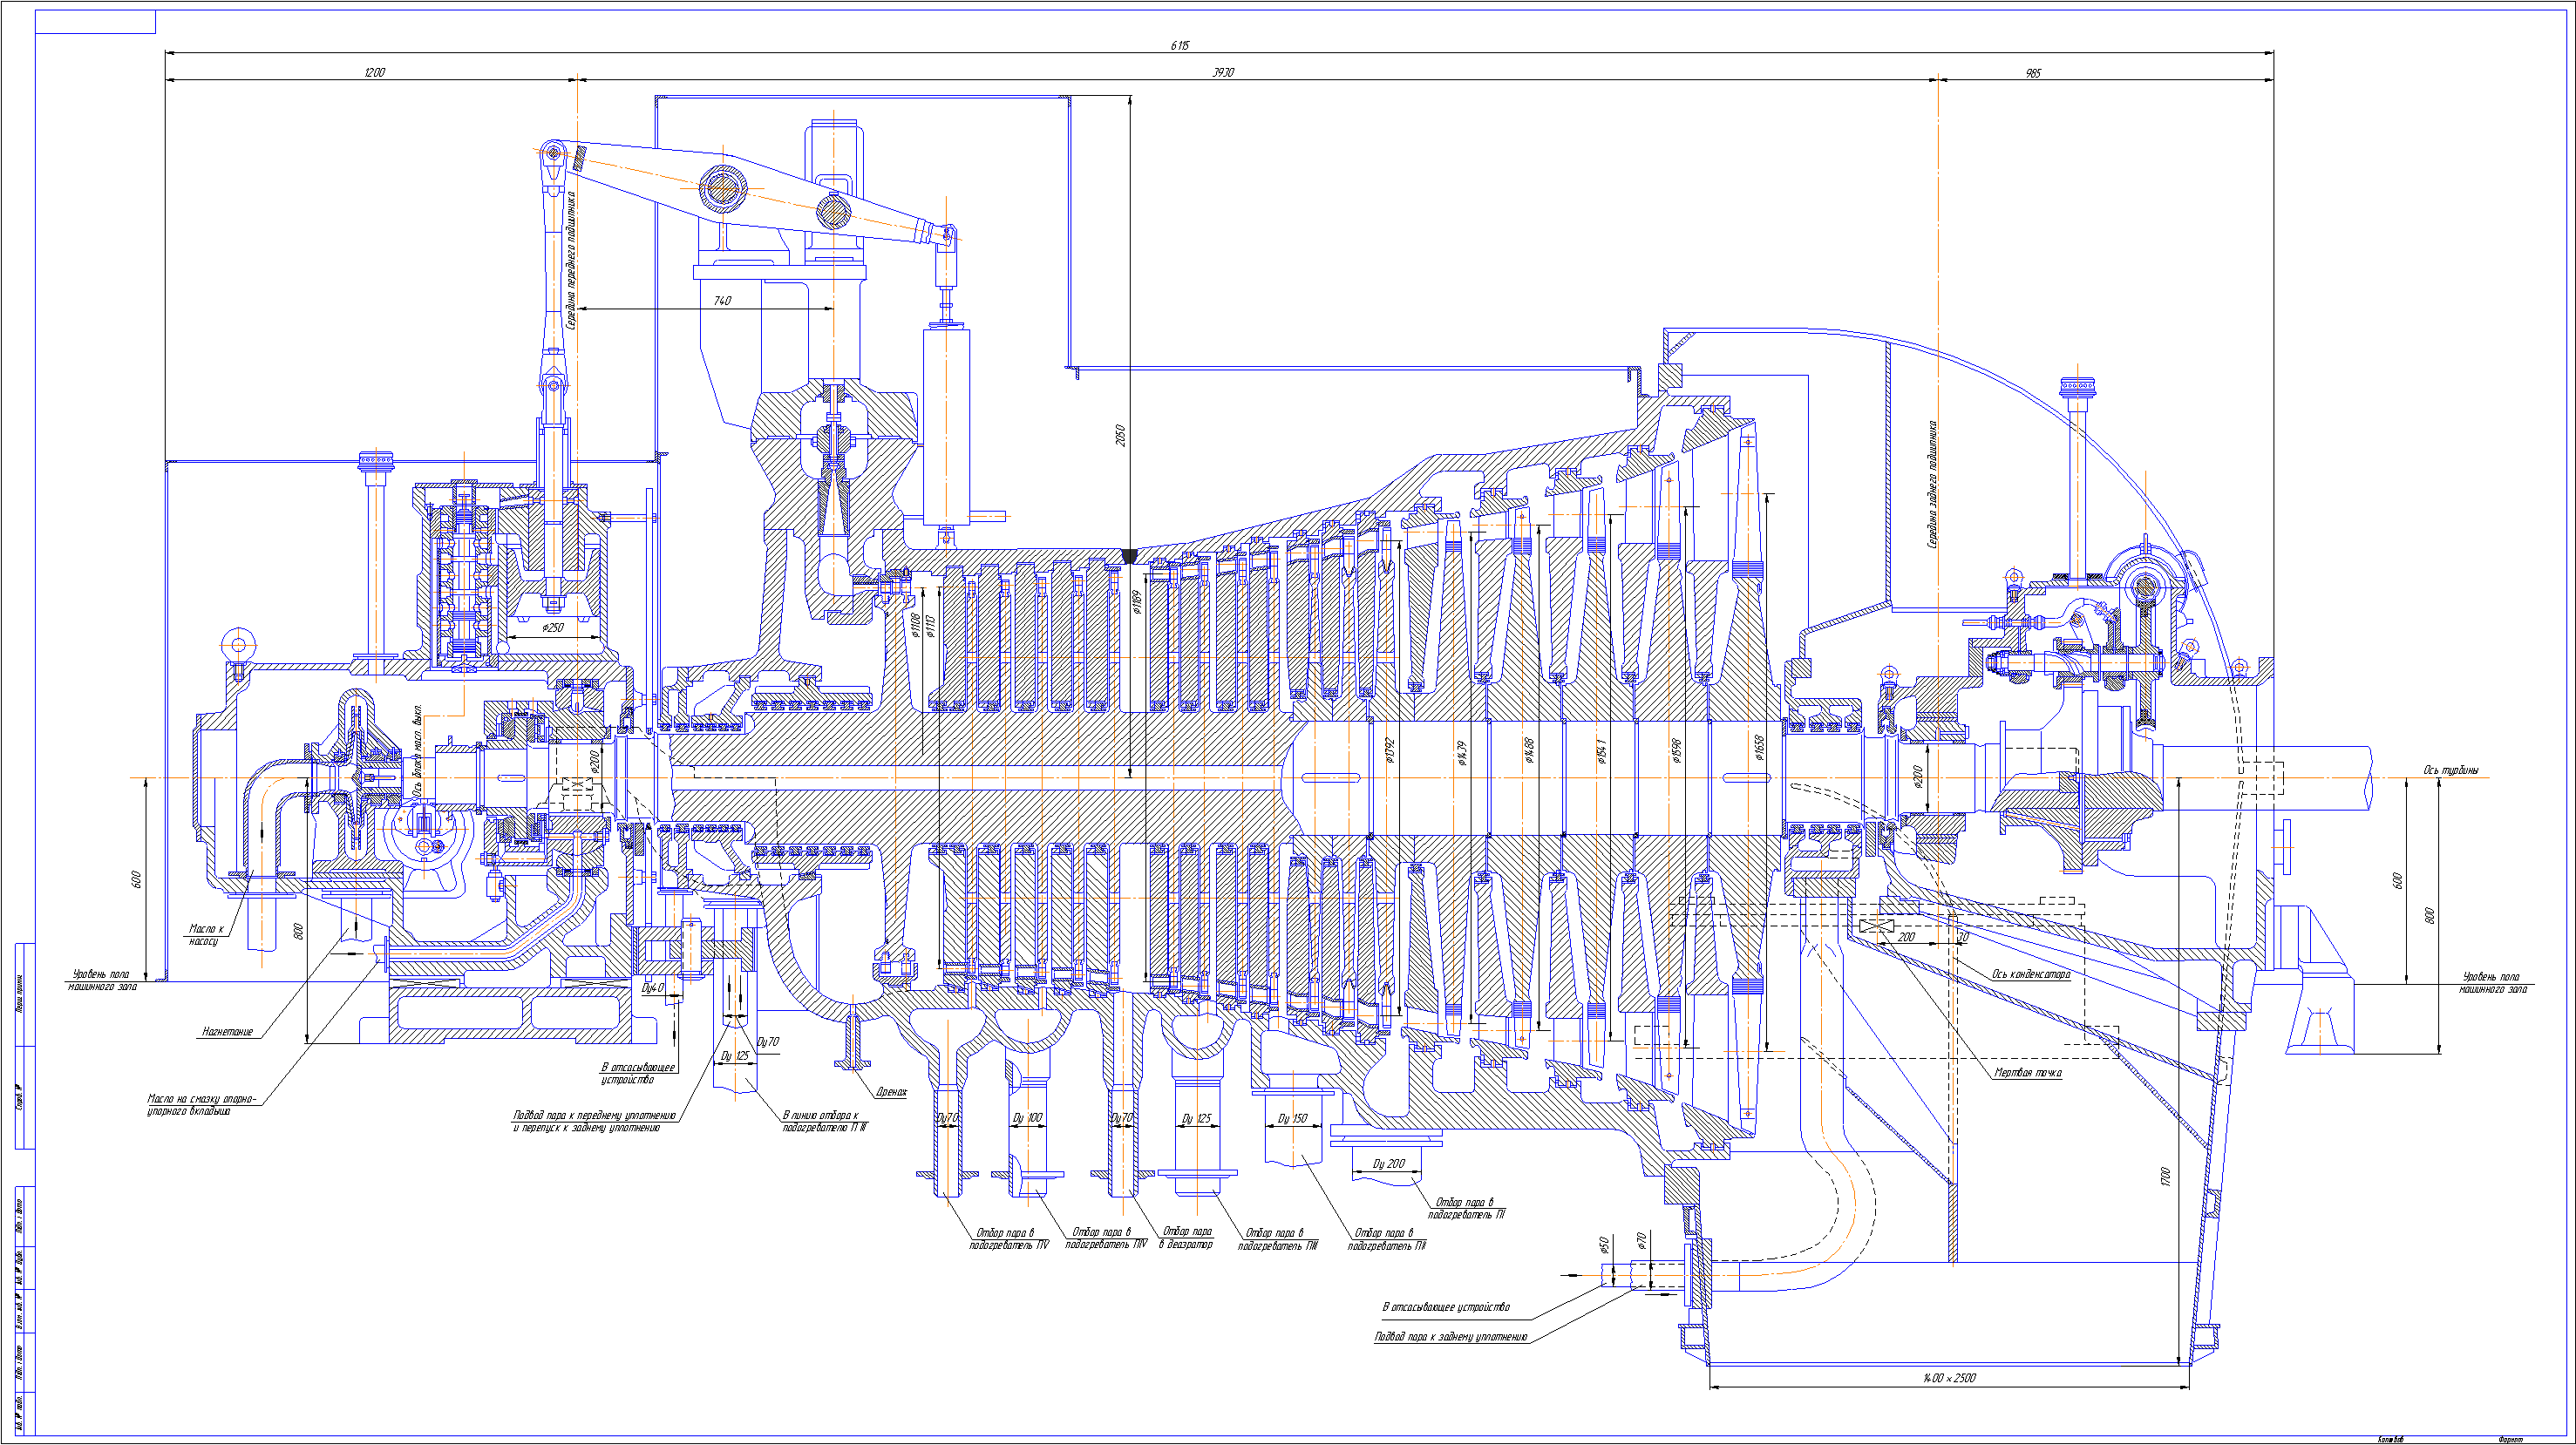Viewport: 2576px width, 1445px height.
Task: Pick the '740' dimension under the valve lever
Action: [x=722, y=300]
